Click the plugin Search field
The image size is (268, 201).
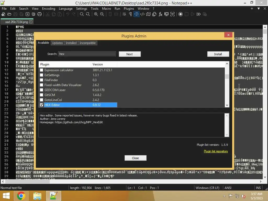click(x=87, y=54)
